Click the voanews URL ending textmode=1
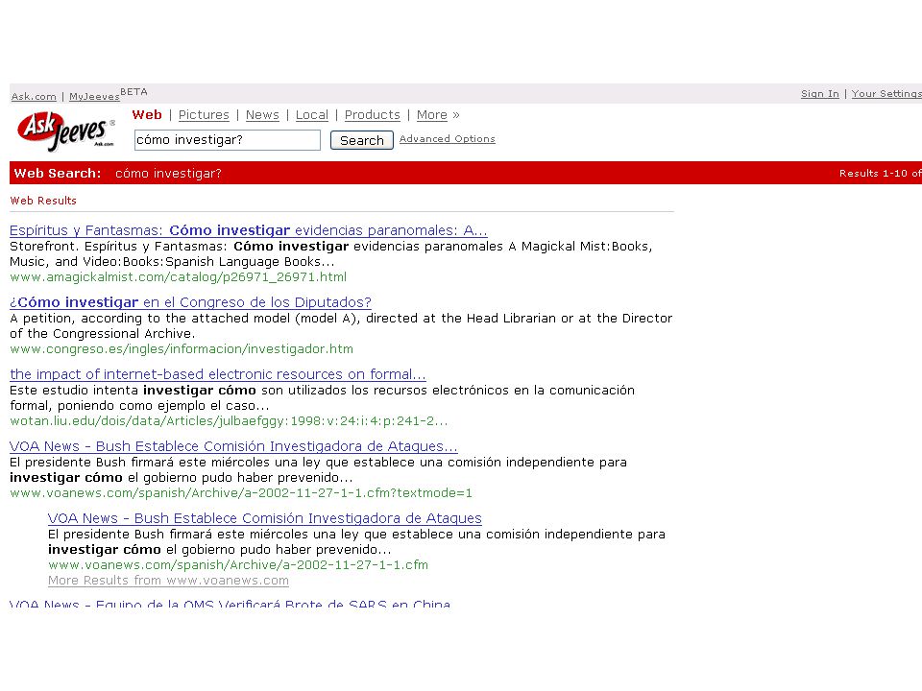The height and width of the screenshot is (691, 922). pos(241,493)
